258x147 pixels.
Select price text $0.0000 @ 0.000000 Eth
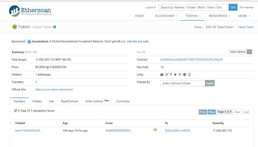51,67
